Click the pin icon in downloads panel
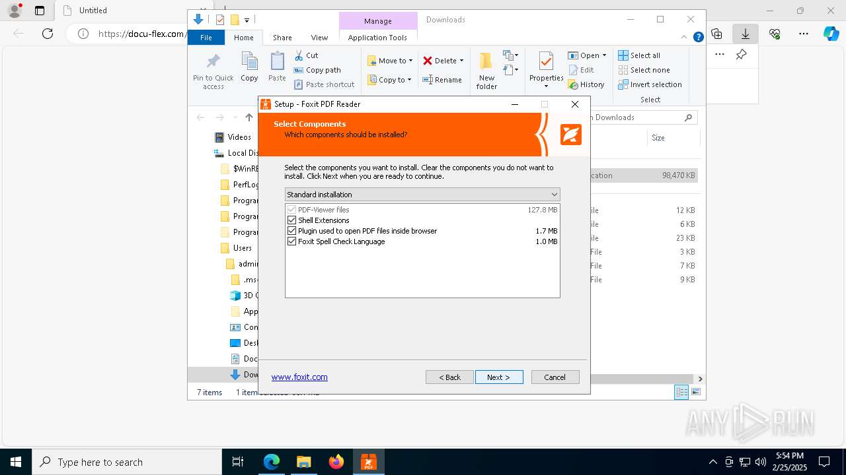This screenshot has width=846, height=475. click(x=742, y=55)
